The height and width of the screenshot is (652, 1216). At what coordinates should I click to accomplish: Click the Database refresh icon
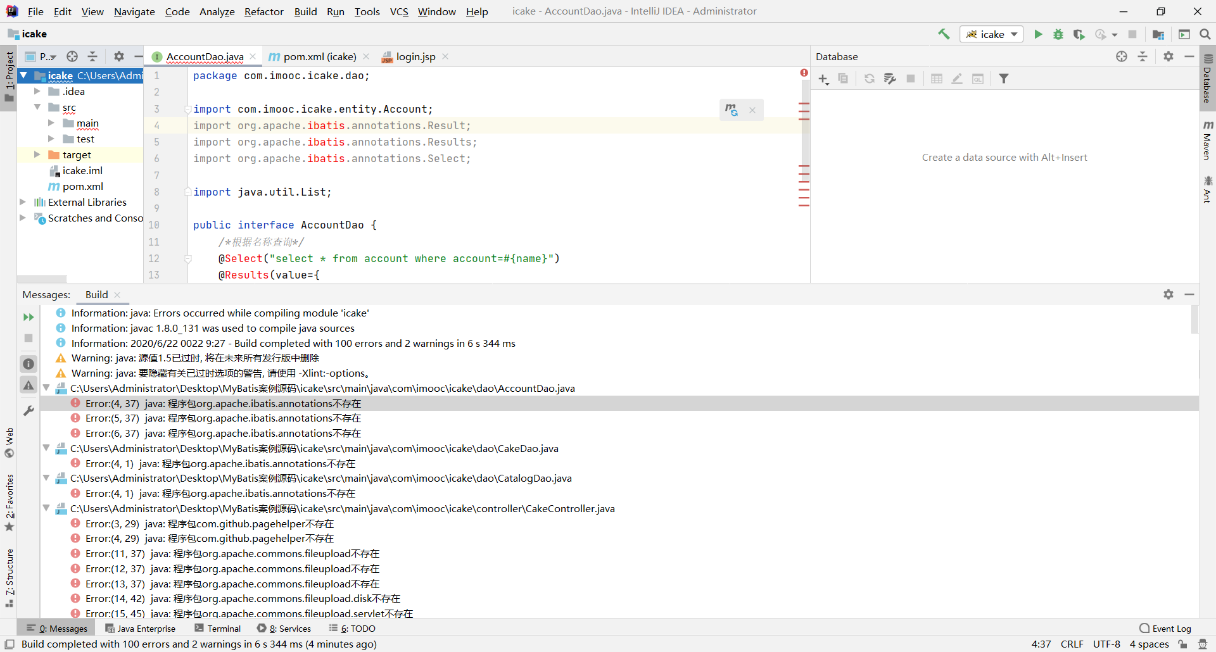pyautogui.click(x=870, y=78)
